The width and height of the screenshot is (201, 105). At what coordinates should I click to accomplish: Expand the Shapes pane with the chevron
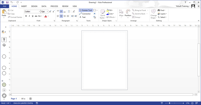coord(6,27)
